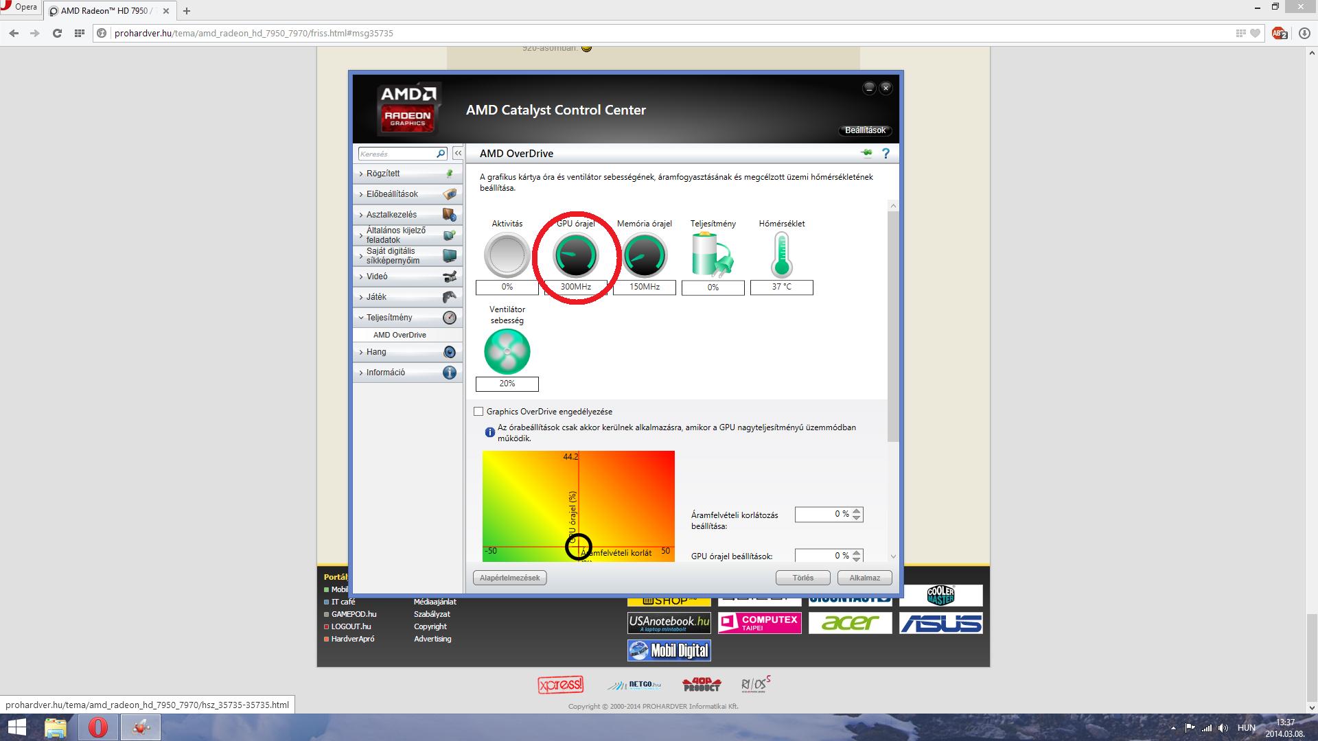Open the AMD OverDrive help question mark

coord(886,154)
